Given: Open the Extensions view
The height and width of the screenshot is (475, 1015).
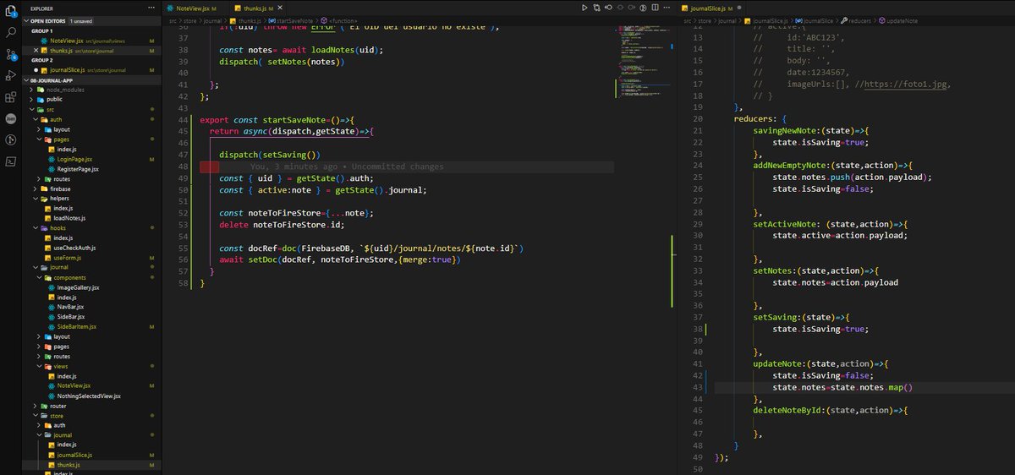Looking at the screenshot, I should (x=11, y=97).
